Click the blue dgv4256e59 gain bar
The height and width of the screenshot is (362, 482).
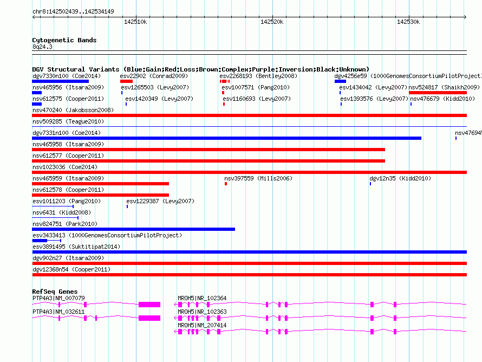coord(340,81)
